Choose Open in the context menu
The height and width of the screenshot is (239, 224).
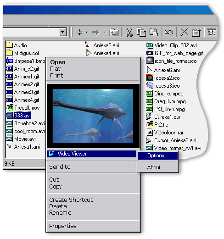click(x=58, y=62)
